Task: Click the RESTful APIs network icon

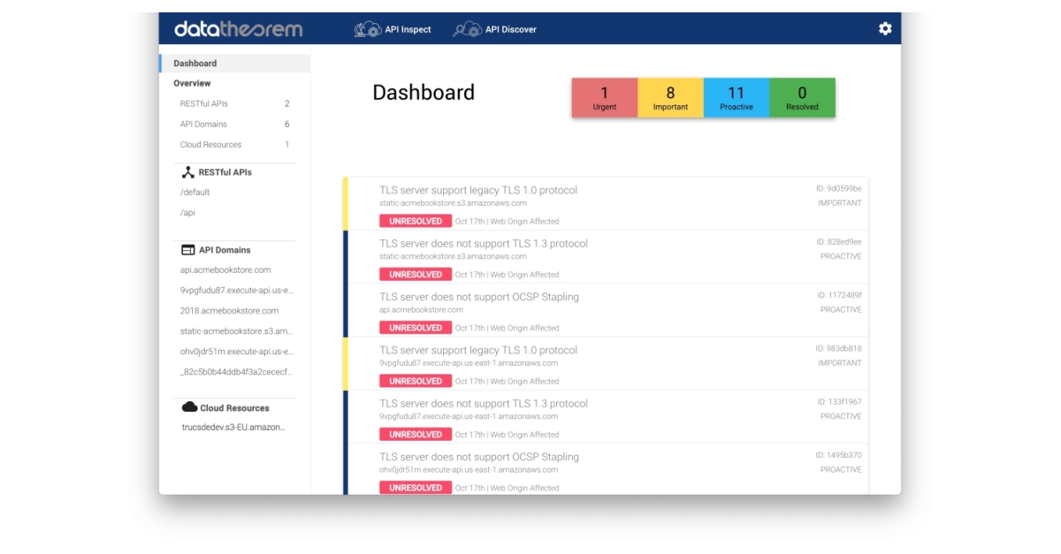Action: click(x=187, y=172)
